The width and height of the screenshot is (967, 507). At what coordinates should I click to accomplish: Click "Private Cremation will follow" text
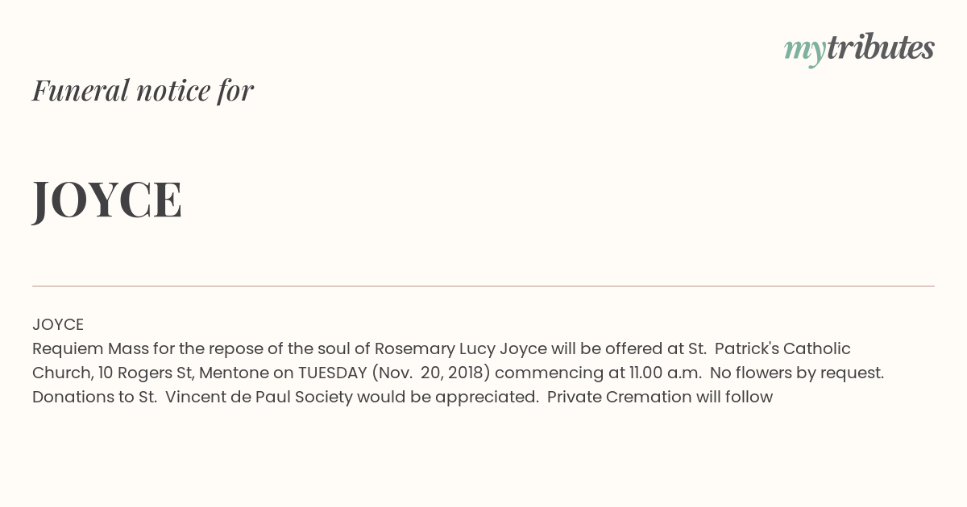click(x=660, y=398)
